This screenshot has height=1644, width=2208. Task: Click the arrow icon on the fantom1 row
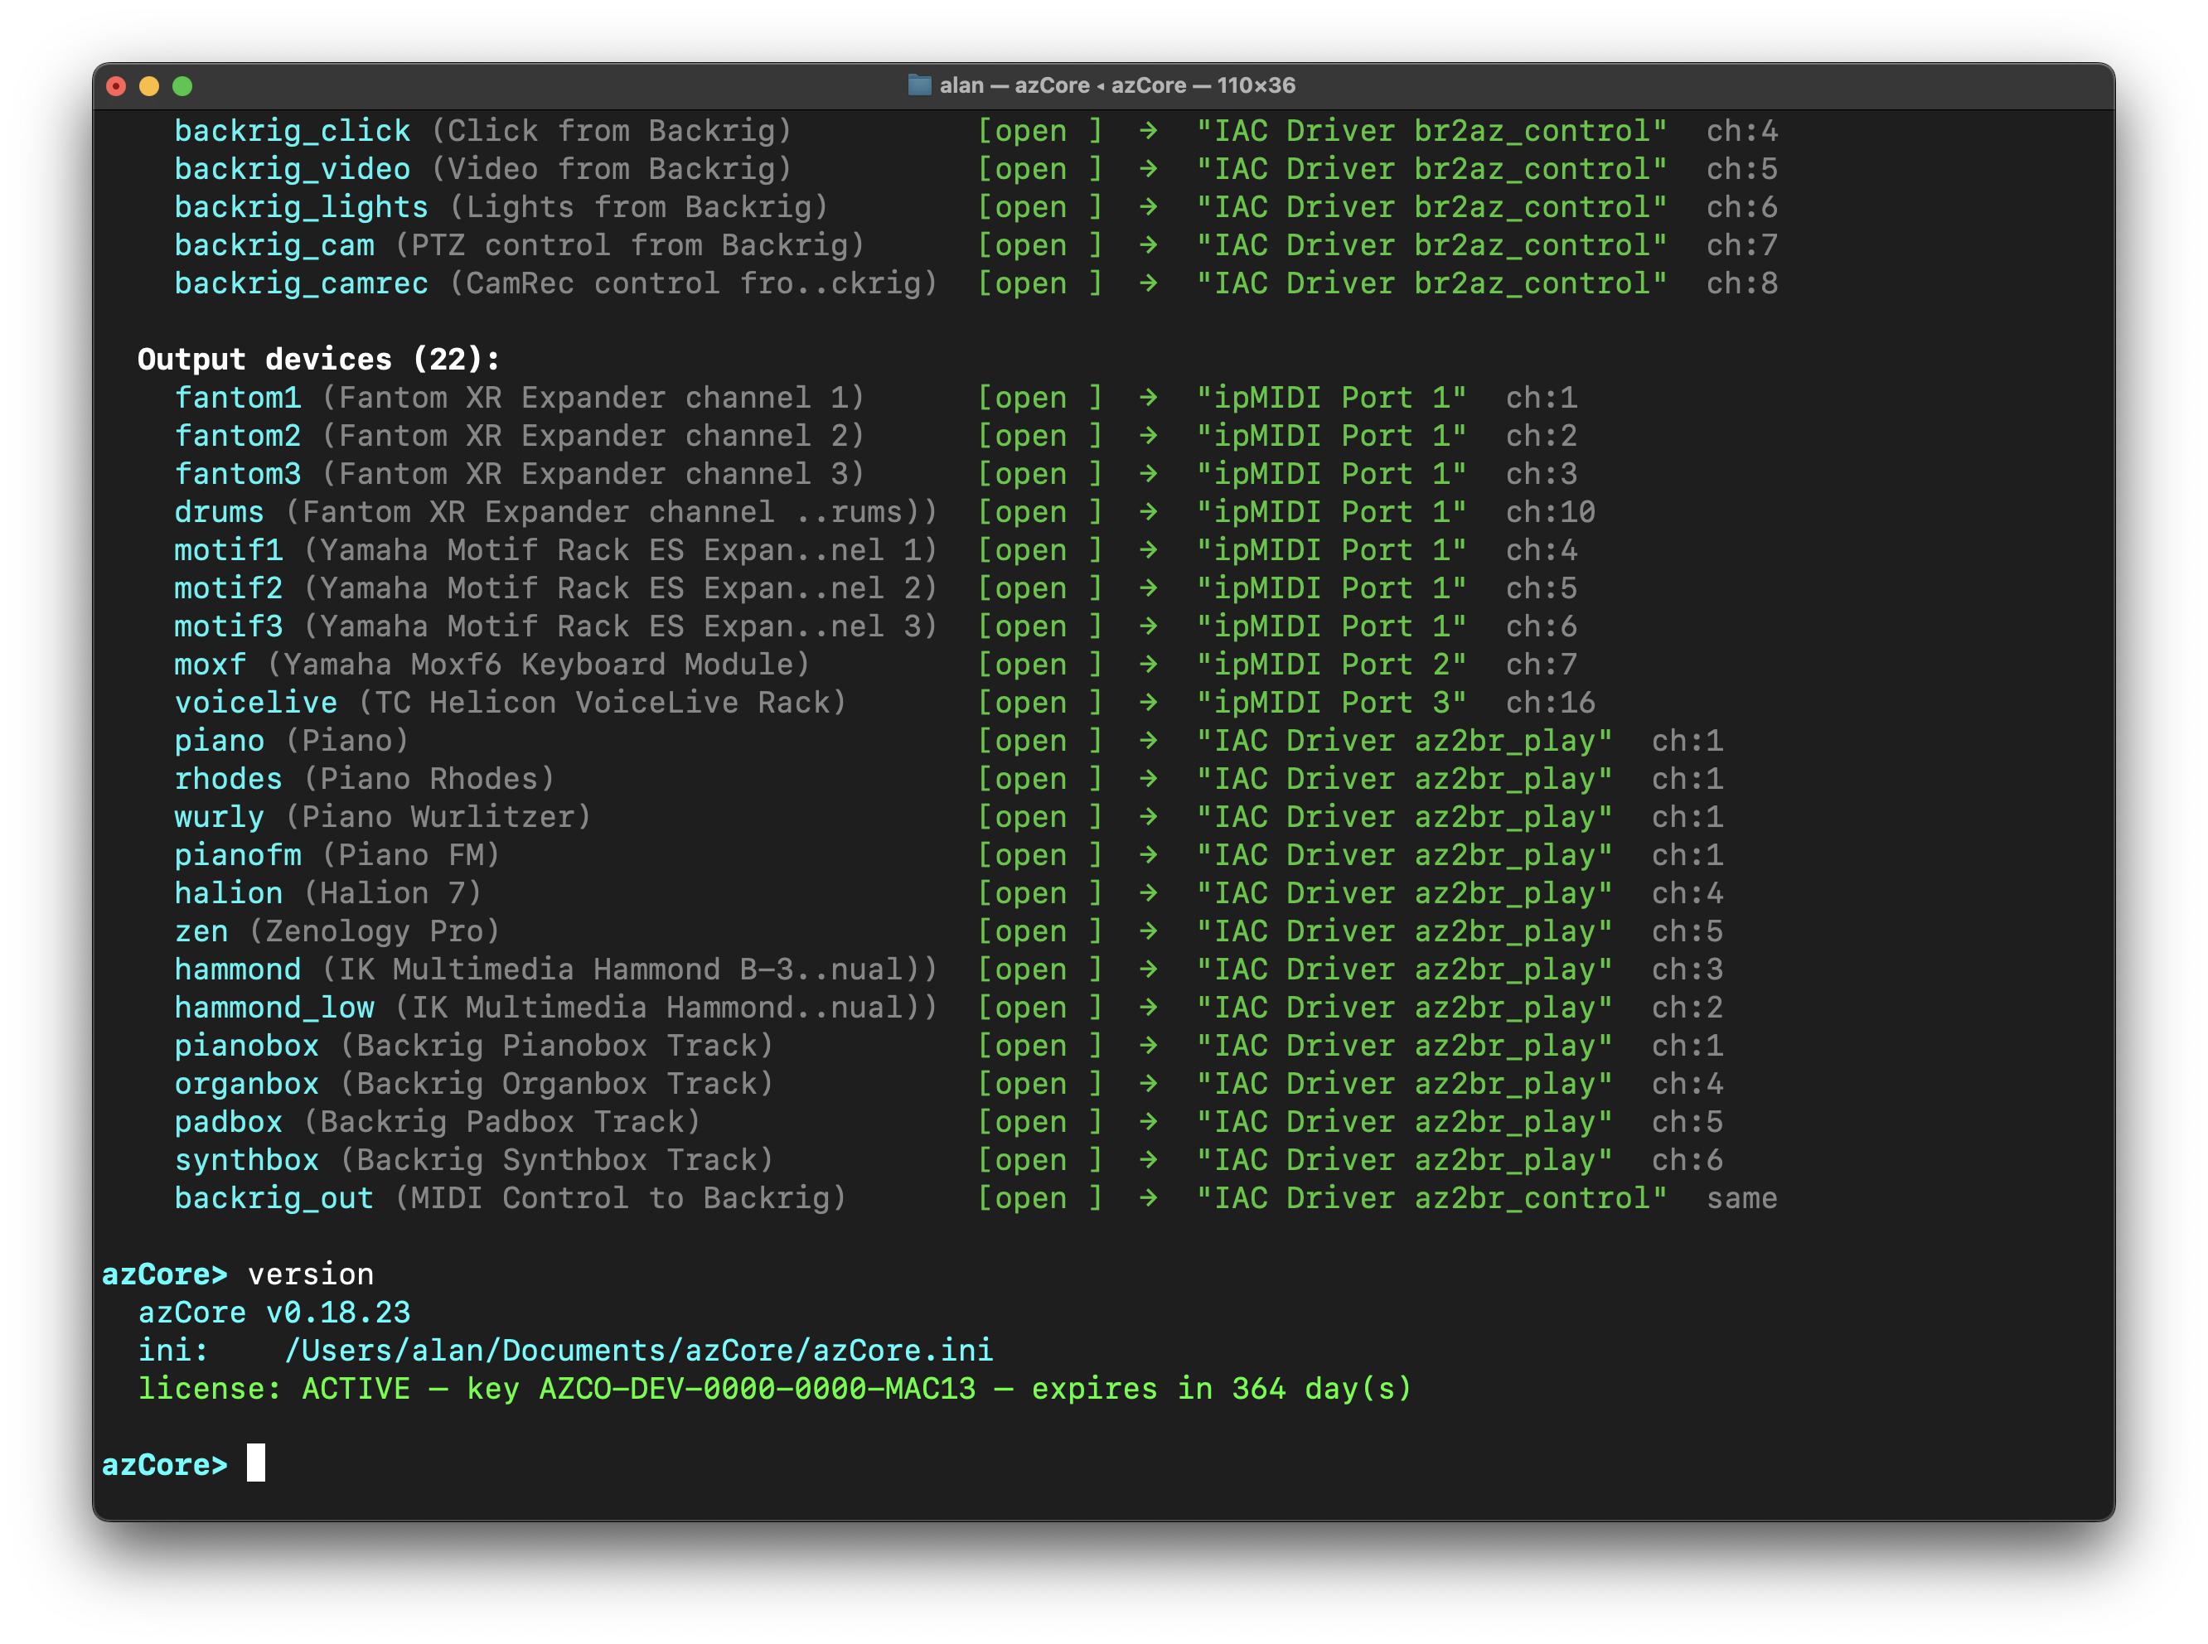pos(1150,397)
